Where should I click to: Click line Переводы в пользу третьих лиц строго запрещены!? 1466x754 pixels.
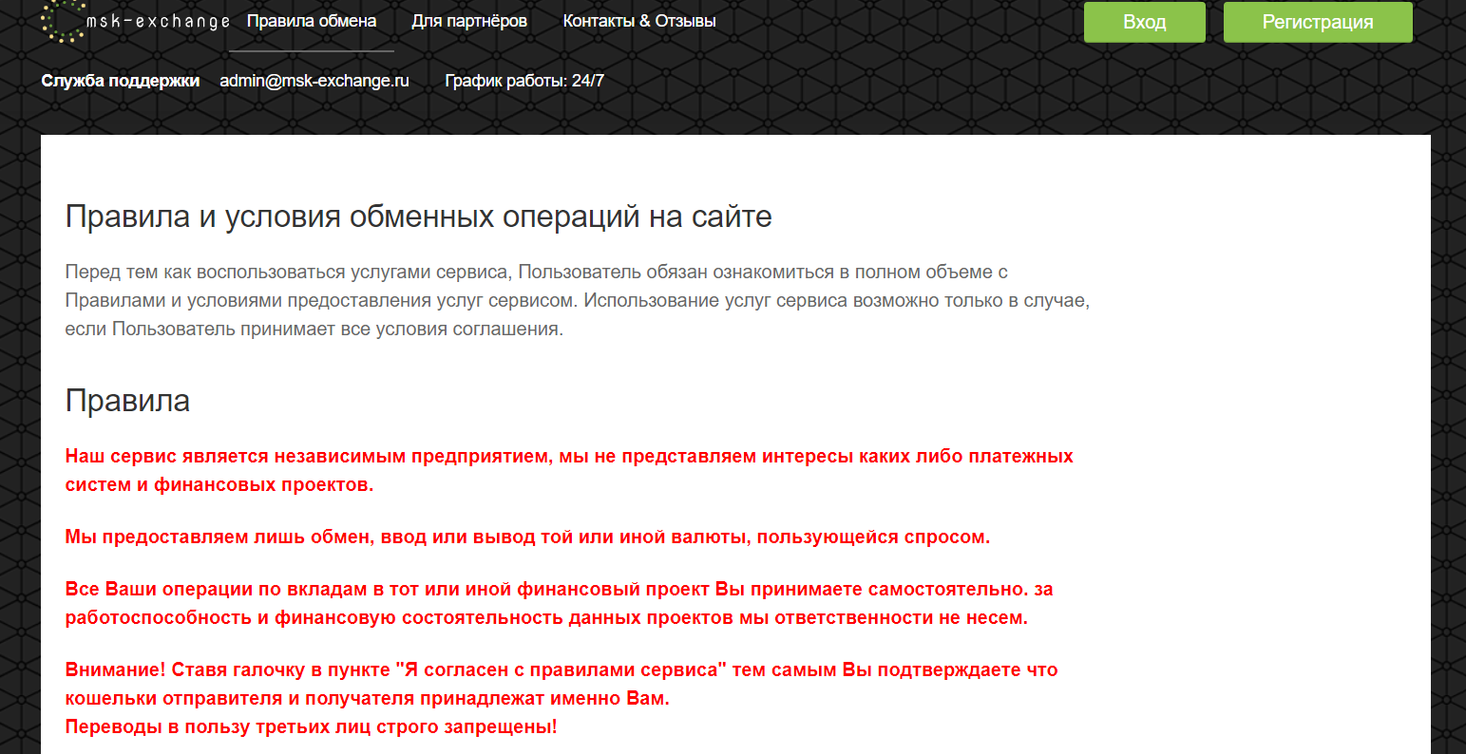(x=311, y=727)
